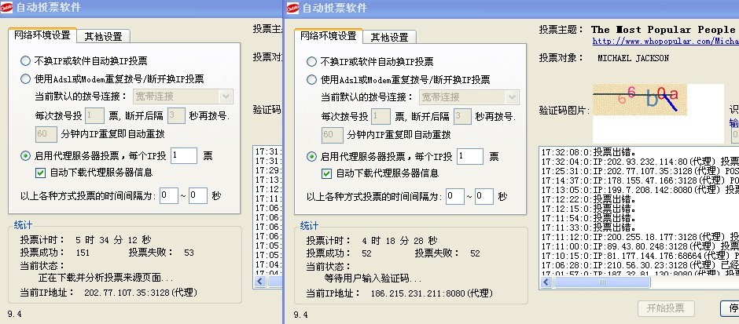The width and height of the screenshot is (739, 324).
Task: Switch to 网络环境设置 tab in right window
Action: point(328,36)
